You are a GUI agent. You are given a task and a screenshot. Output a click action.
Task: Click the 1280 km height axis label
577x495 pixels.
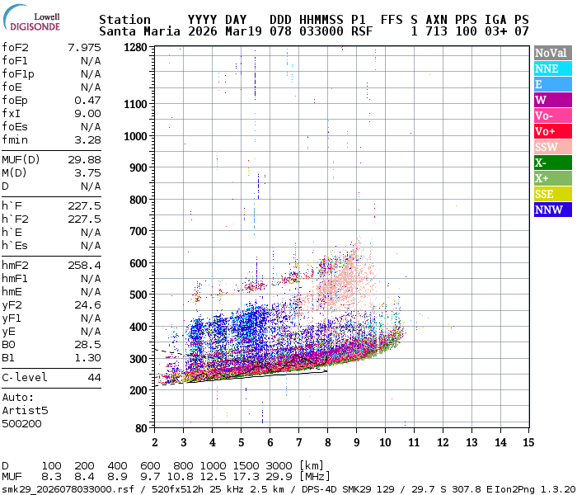(134, 48)
